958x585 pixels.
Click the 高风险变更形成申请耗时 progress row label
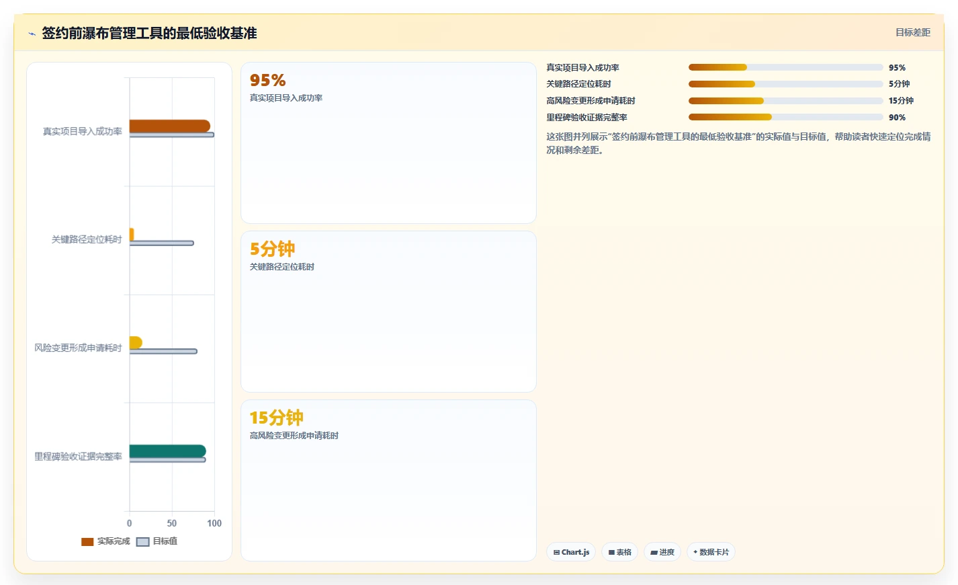[591, 101]
